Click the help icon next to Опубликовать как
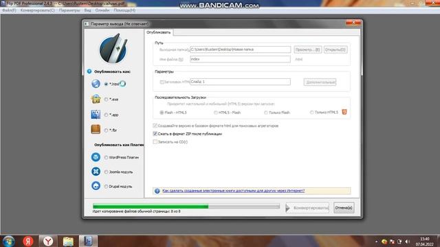This screenshot has width=440, height=247. tap(89, 71)
